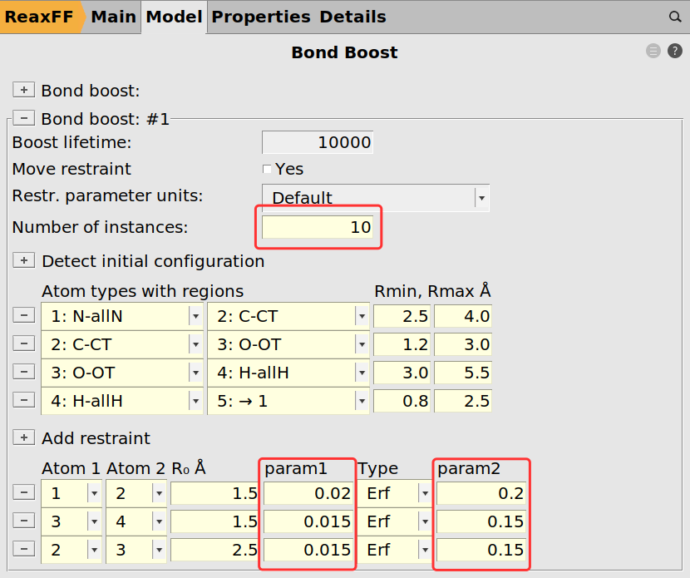
Task: Open Atom 1 dropdown showing 2 in third restraint
Action: 71,550
